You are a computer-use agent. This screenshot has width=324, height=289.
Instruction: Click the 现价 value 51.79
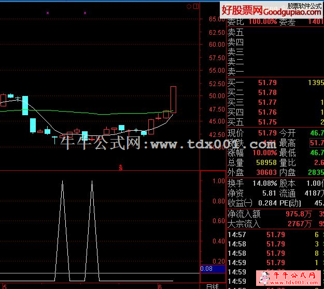point(267,133)
